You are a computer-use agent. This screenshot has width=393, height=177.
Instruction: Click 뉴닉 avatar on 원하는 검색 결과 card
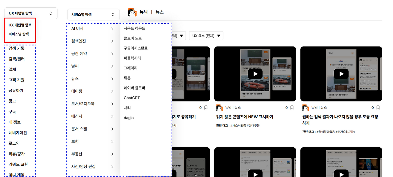[x=305, y=108]
